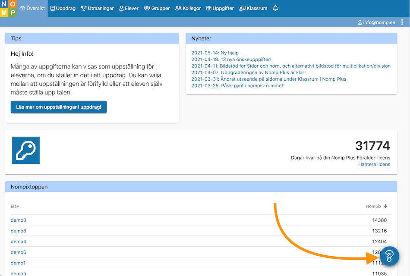
Task: Open Uppgifter from the top bar
Action: pos(220,8)
